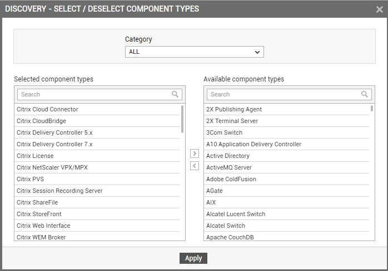388x271 pixels.
Task: Click the Apply button
Action: (193, 258)
